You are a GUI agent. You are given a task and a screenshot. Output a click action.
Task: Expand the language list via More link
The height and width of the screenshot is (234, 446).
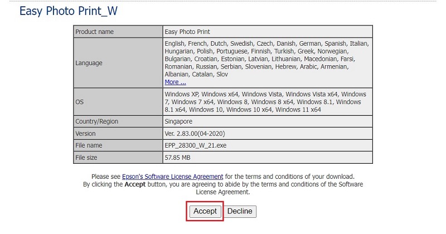(175, 82)
